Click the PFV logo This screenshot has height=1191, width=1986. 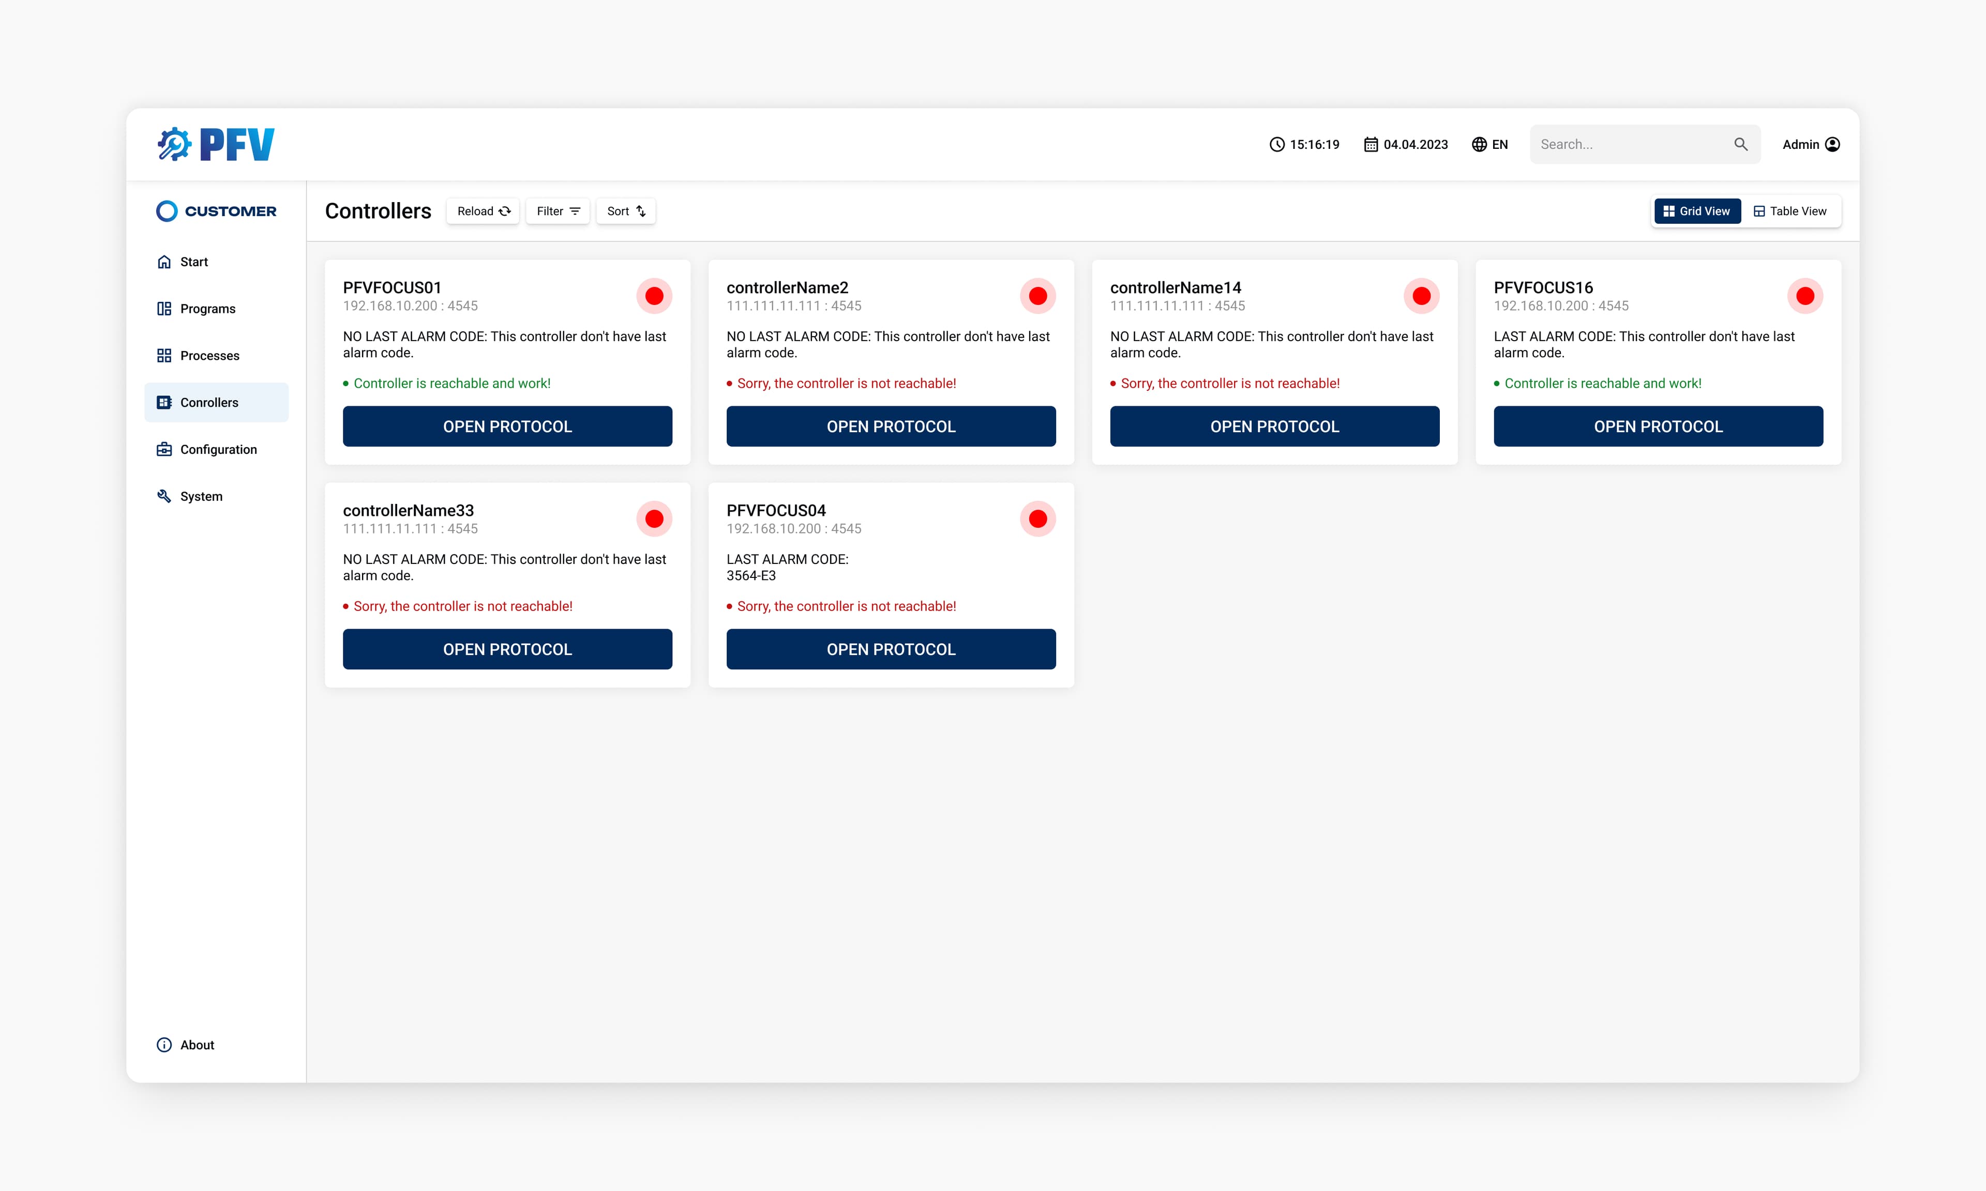coord(216,144)
